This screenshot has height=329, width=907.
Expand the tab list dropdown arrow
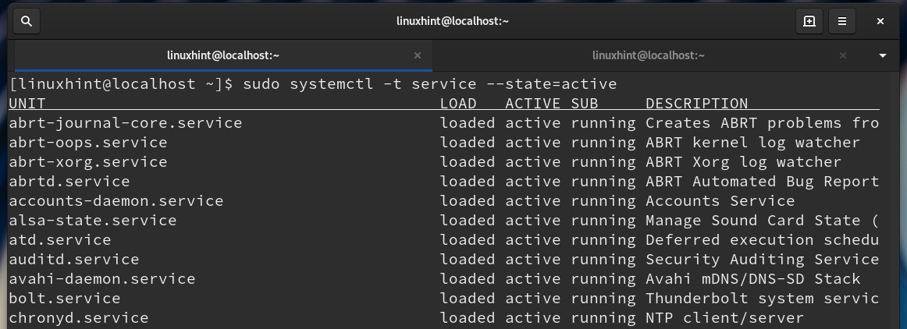(x=883, y=55)
